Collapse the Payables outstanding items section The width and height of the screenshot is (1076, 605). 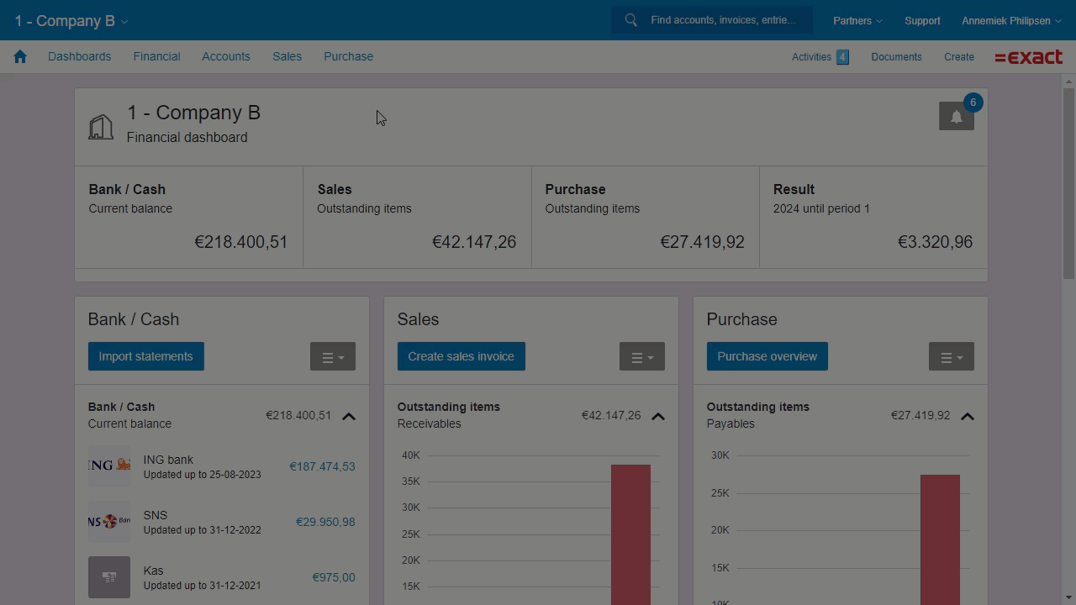968,415
